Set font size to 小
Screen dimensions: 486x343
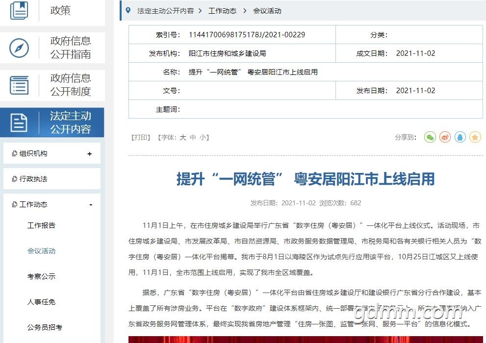(x=202, y=138)
